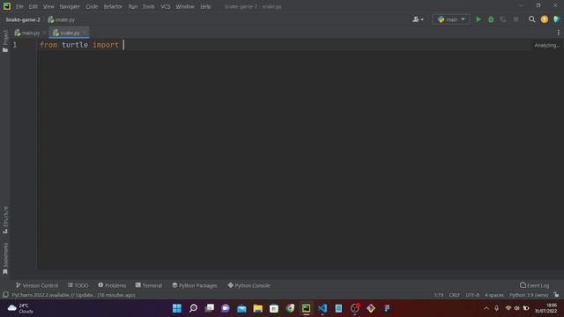Image resolution: width=564 pixels, height=317 pixels.
Task: Change UTF-8 file encoding
Action: 472,295
